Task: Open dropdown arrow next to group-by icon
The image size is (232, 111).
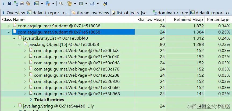Action: [x=75, y=3]
